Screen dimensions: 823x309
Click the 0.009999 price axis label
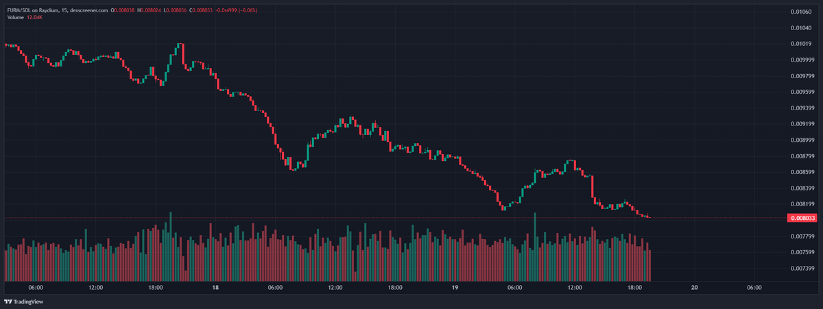[802, 60]
